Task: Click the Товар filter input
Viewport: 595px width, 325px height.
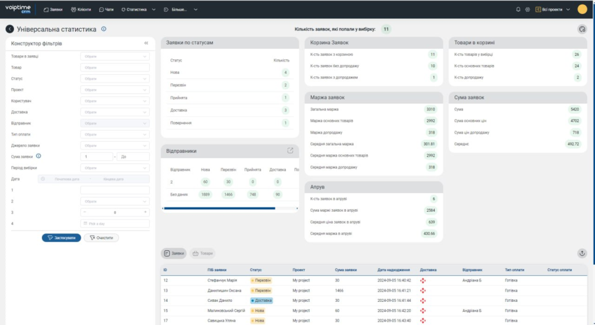Action: (115, 67)
